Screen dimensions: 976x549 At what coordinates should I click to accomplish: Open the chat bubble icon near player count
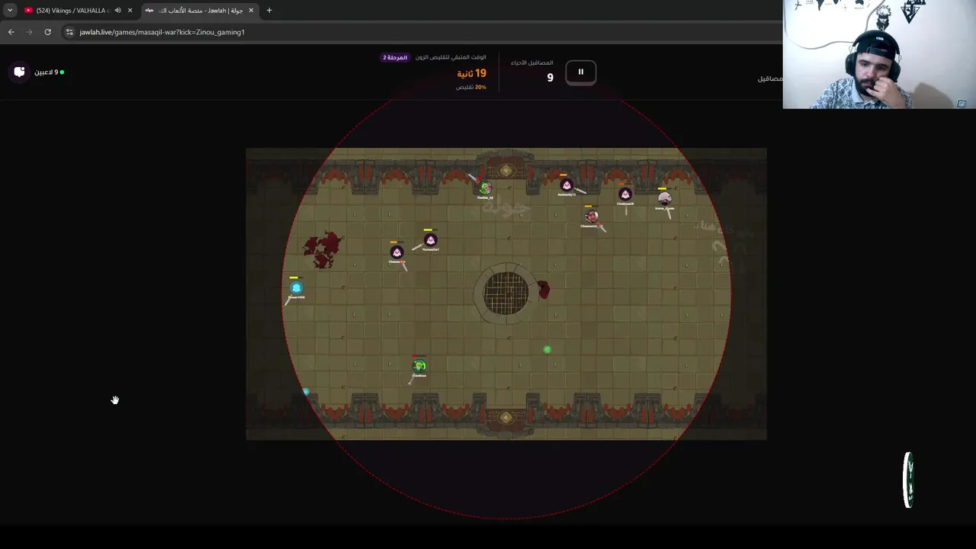[20, 72]
